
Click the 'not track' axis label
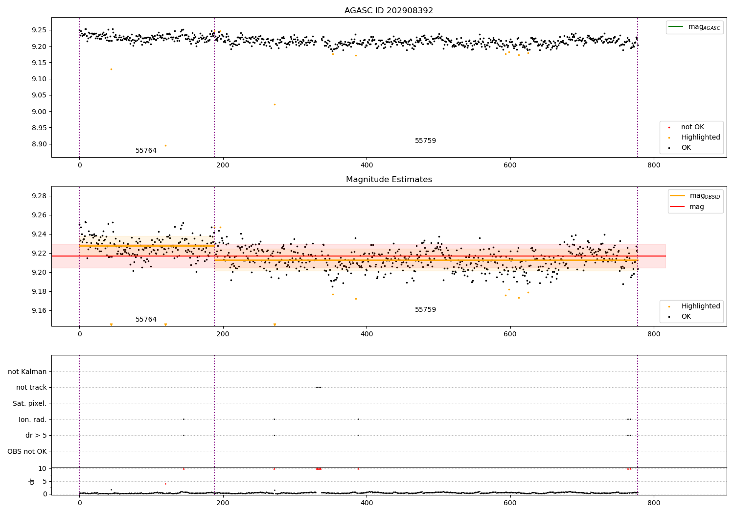coord(31,388)
